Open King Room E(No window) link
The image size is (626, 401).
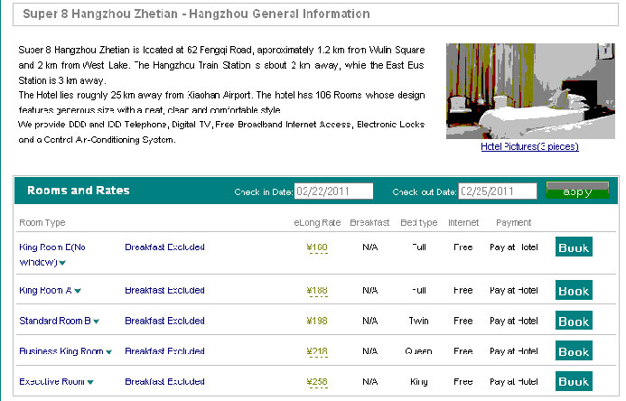point(52,255)
